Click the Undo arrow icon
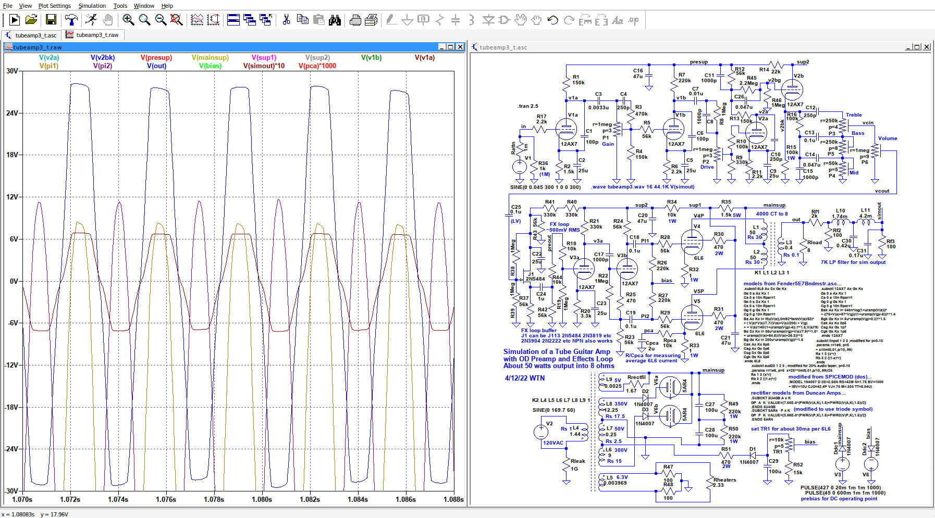The height and width of the screenshot is (518, 935). (553, 20)
